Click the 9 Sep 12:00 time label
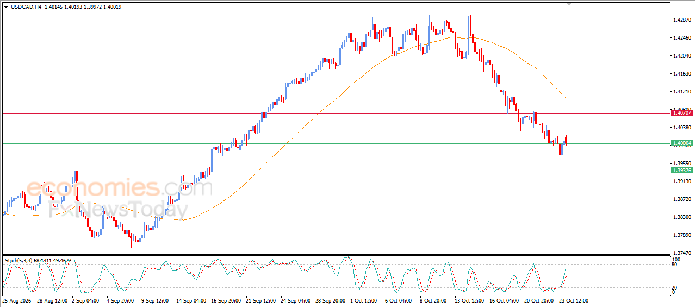Image resolution: width=696 pixels, height=308 pixels. [x=156, y=300]
